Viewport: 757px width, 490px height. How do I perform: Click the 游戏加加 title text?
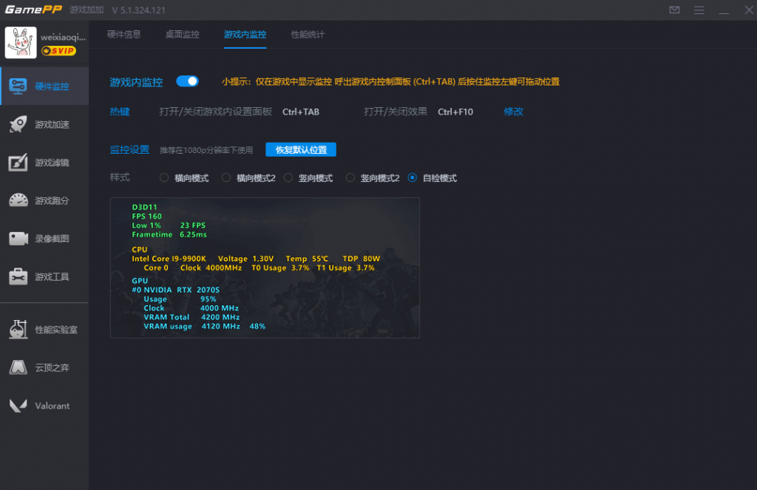point(86,10)
